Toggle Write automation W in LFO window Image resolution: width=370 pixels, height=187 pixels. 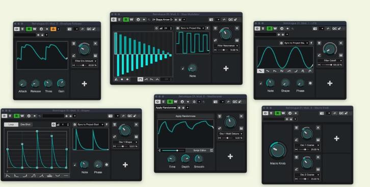[275, 28]
